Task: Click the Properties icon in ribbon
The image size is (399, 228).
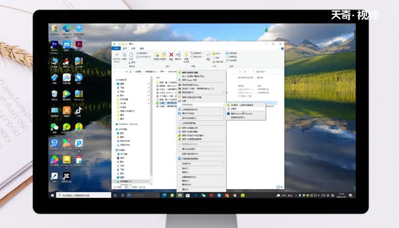Action: click(209, 55)
